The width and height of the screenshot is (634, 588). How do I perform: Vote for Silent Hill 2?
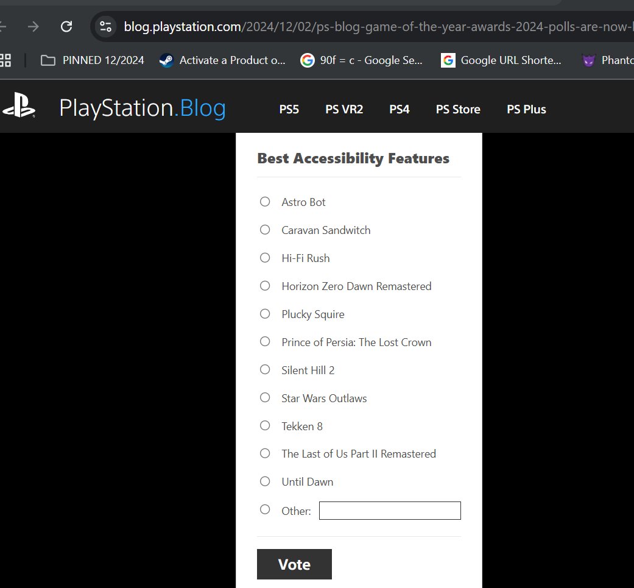[x=265, y=369]
